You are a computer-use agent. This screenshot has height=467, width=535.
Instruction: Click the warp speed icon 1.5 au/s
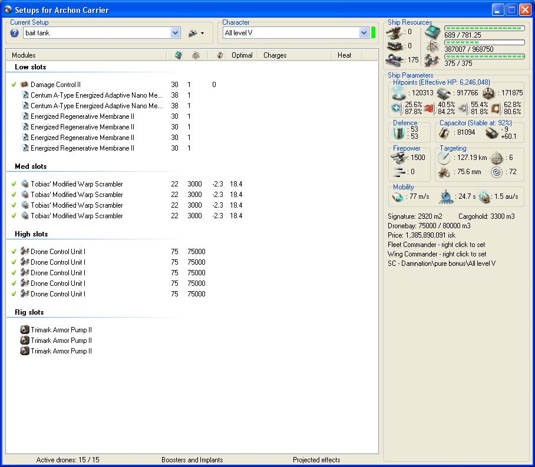click(484, 196)
